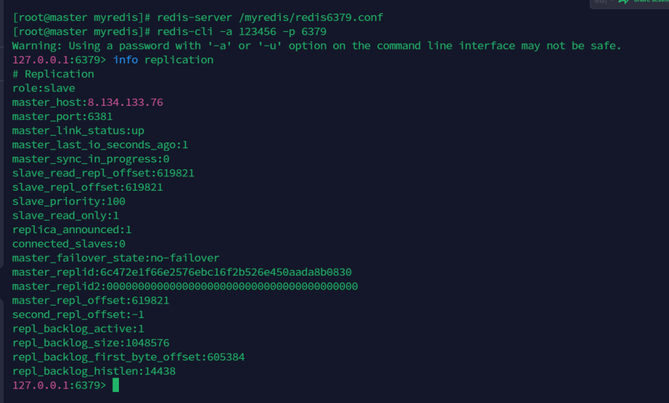
Task: Click the green Share session arrow icon
Action: pos(623,2)
